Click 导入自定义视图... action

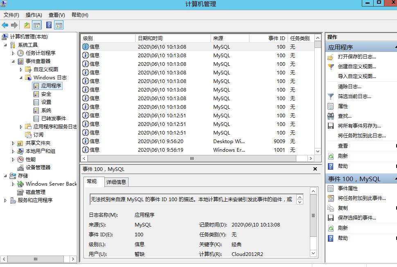coord(357,76)
